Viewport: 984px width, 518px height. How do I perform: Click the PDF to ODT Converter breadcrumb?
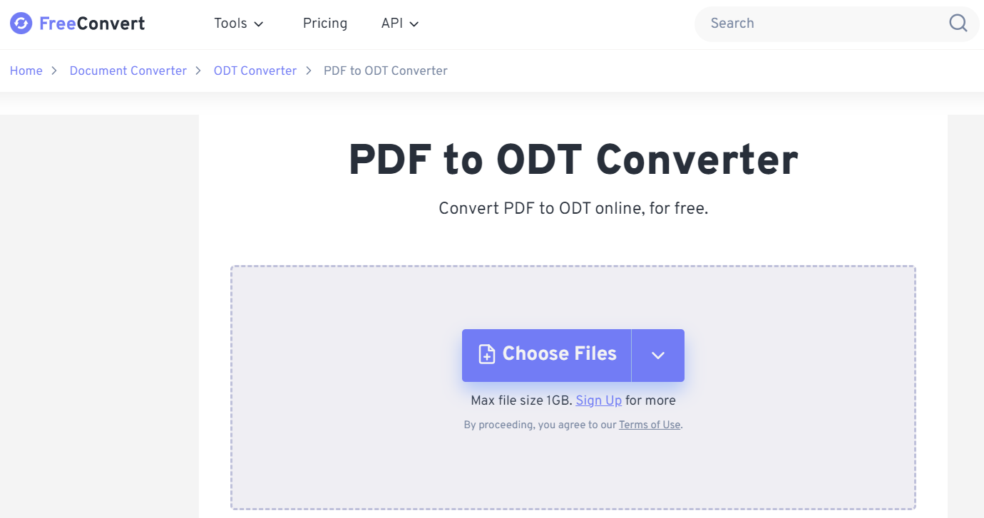(x=385, y=71)
